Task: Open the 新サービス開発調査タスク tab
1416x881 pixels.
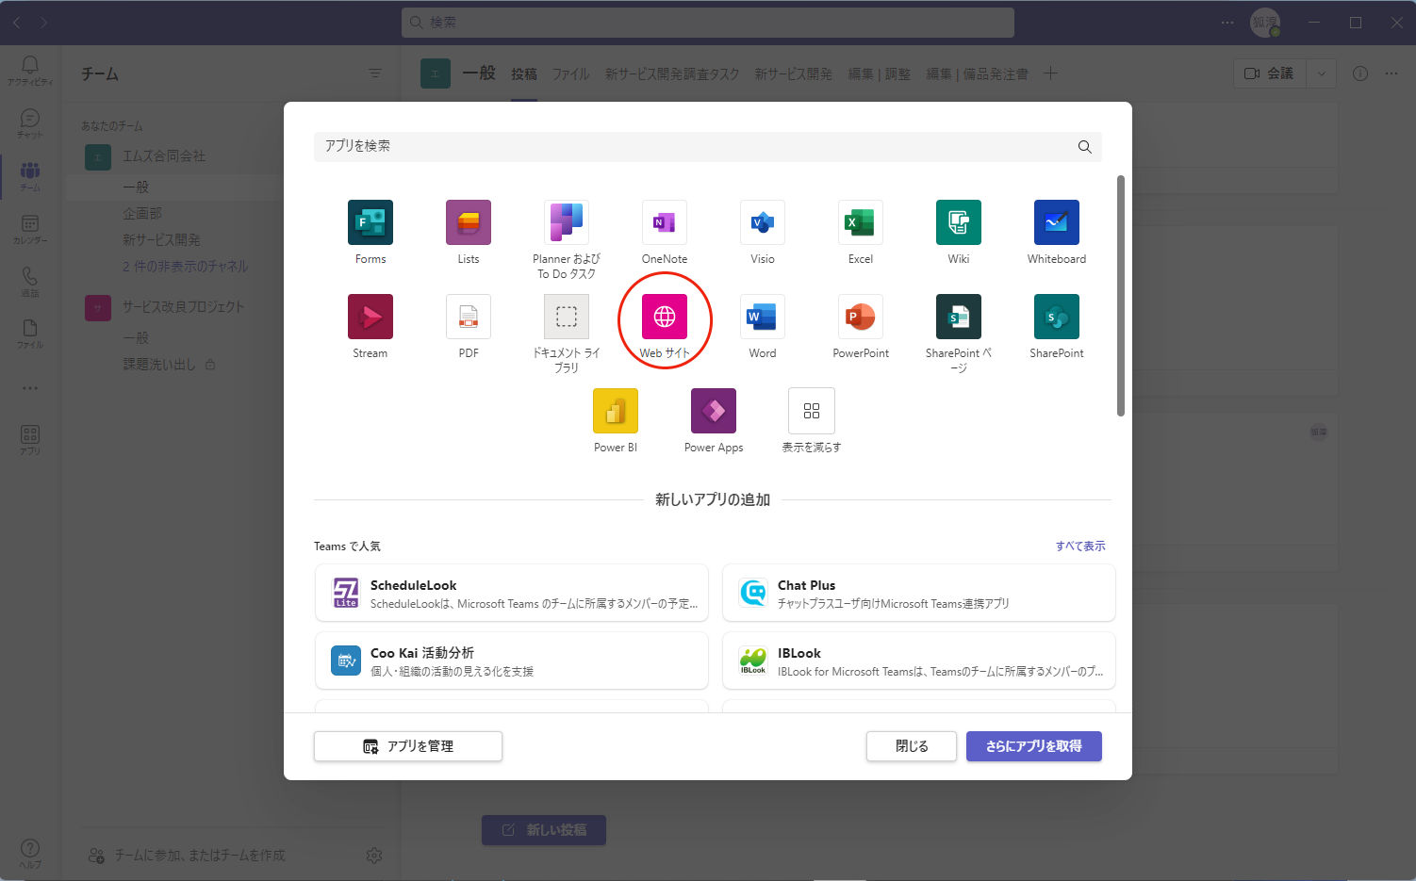Action: coord(672,73)
